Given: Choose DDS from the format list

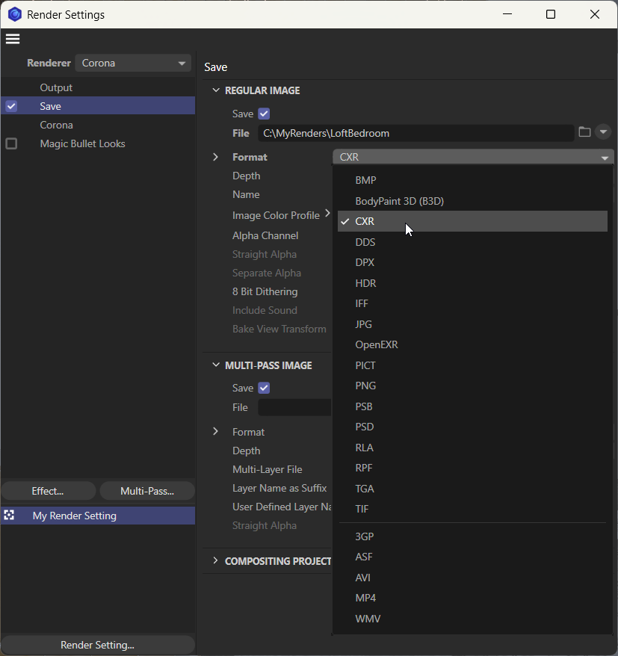Looking at the screenshot, I should click(x=472, y=242).
